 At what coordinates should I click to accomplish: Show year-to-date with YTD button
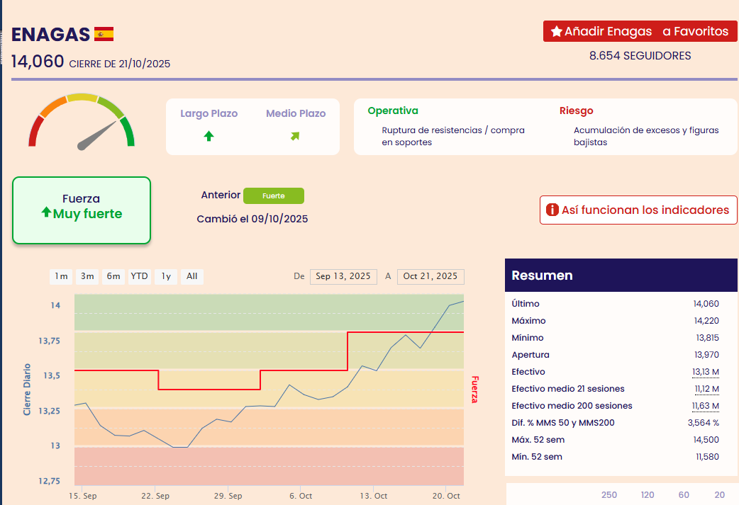[x=139, y=276]
